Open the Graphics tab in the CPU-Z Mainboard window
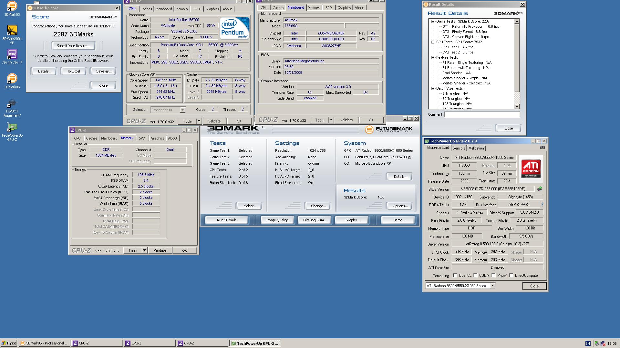The width and height of the screenshot is (620, 348). pos(344,8)
